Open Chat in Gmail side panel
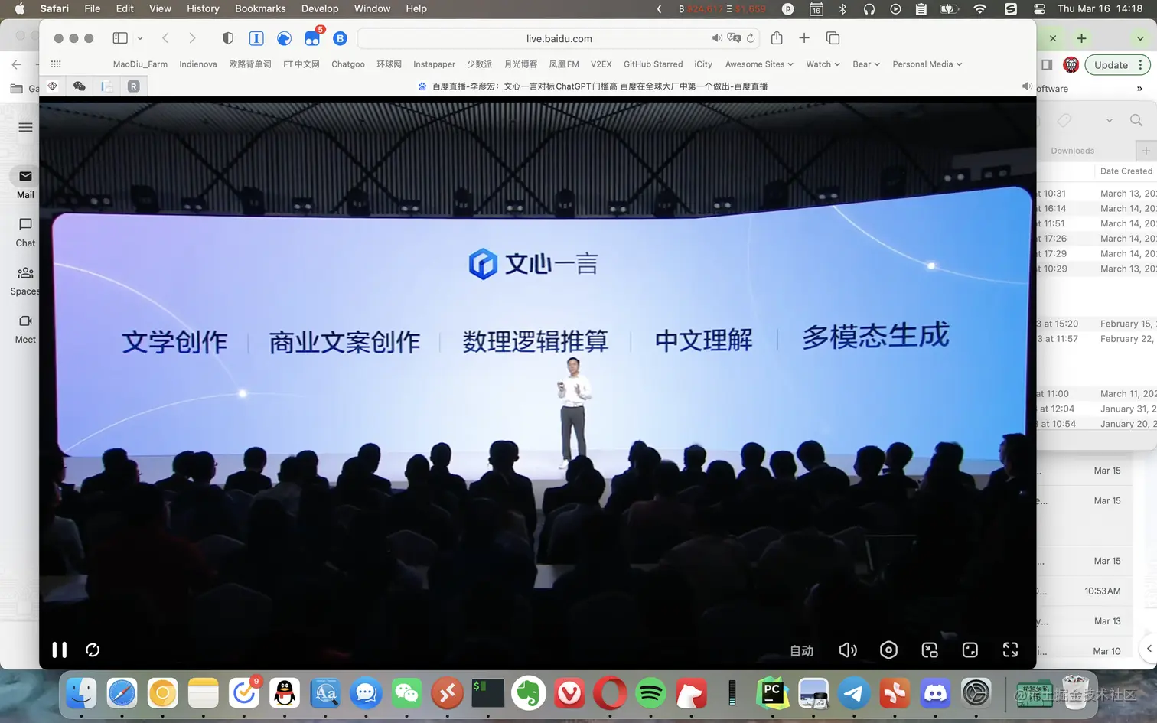 point(25,232)
